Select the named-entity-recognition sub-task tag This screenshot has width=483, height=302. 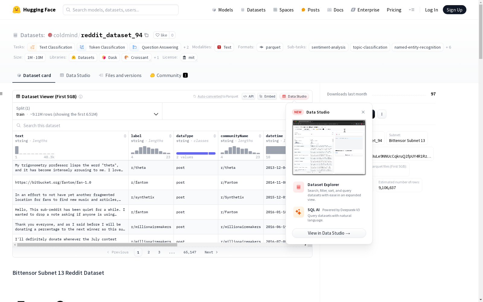click(417, 47)
